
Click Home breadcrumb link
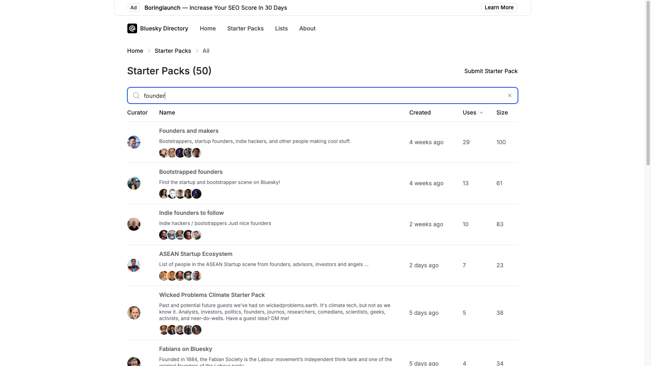pyautogui.click(x=135, y=51)
